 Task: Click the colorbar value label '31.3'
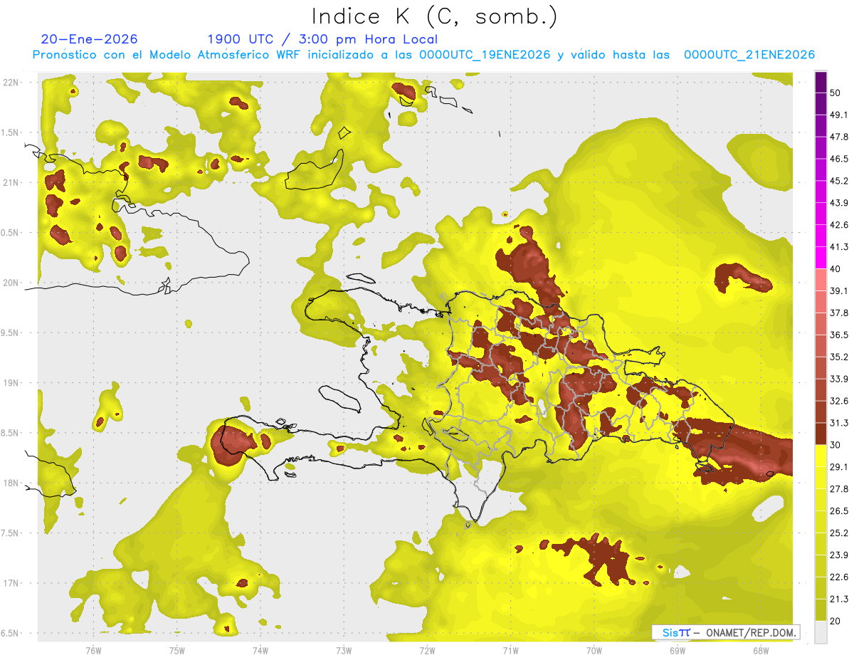[839, 423]
